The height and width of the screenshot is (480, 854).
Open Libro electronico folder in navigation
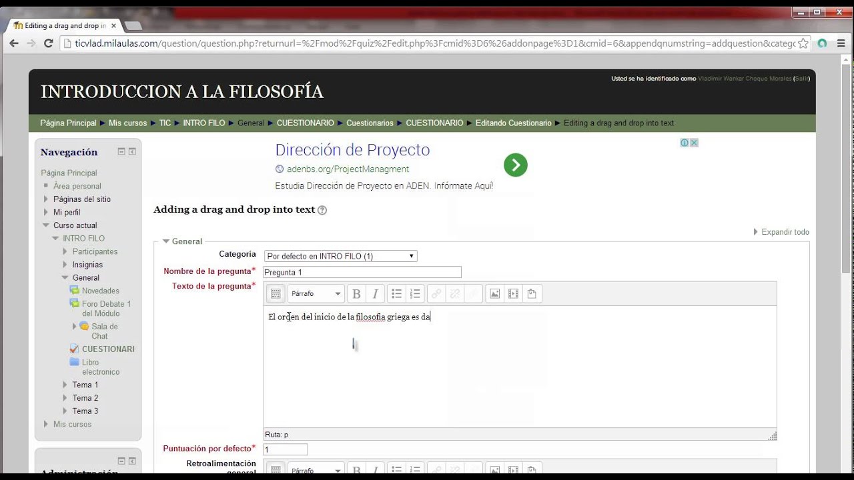(101, 367)
